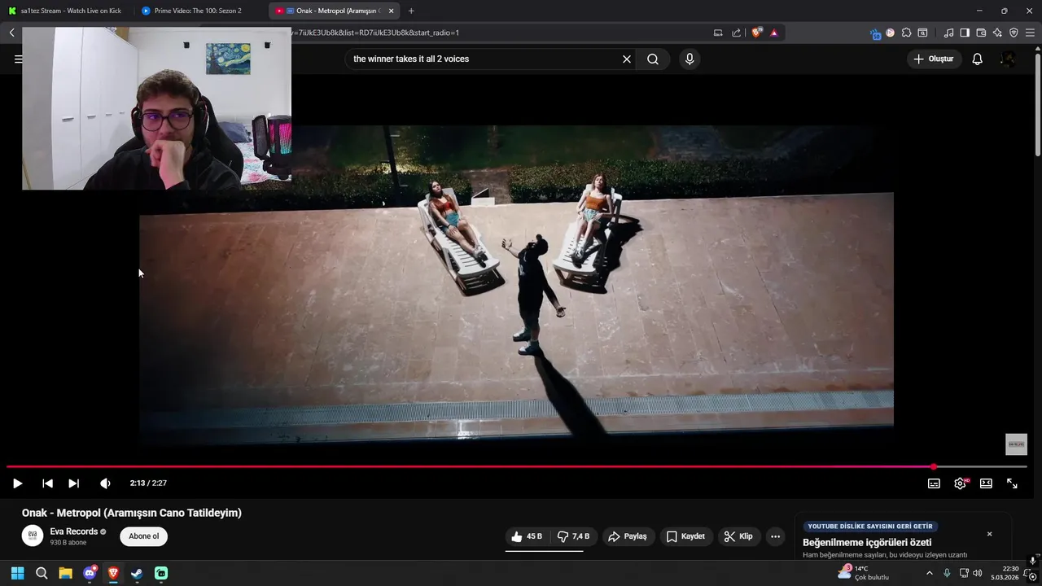The height and width of the screenshot is (586, 1042).
Task: Switch to theater mode view
Action: point(986,483)
